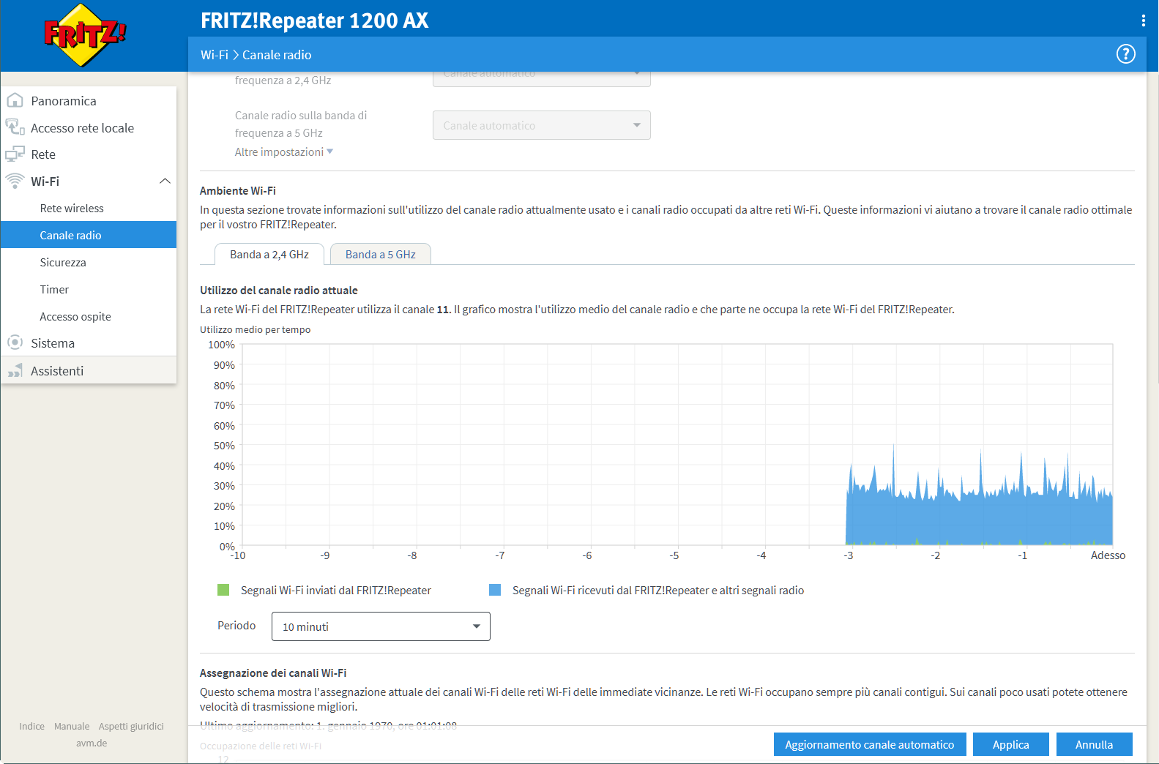Click the Wi-Fi signal icon in sidebar
Screen dimensions: 1159x764
15,181
